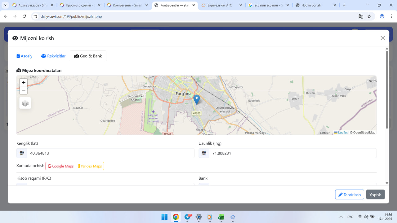Viewport: 397px width, 223px height.
Task: Click the Tahrirlash edit button
Action: point(349,195)
